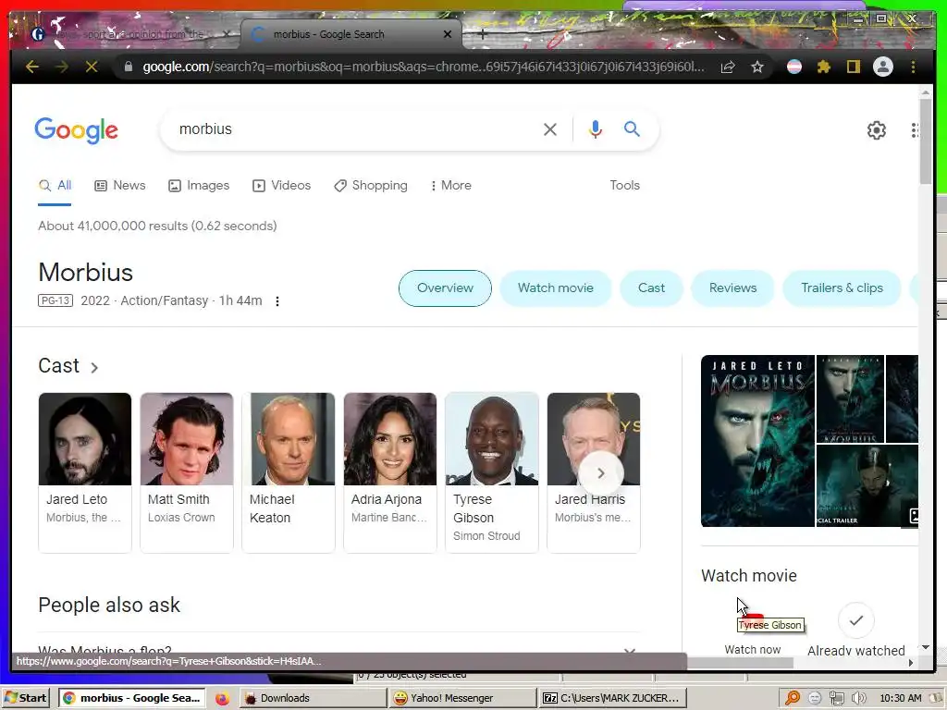Click the URL address bar
The height and width of the screenshot is (710, 947).
coord(423,67)
